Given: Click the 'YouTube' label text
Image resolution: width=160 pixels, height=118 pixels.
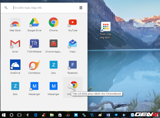Looking at the screenshot, I should (73, 30).
